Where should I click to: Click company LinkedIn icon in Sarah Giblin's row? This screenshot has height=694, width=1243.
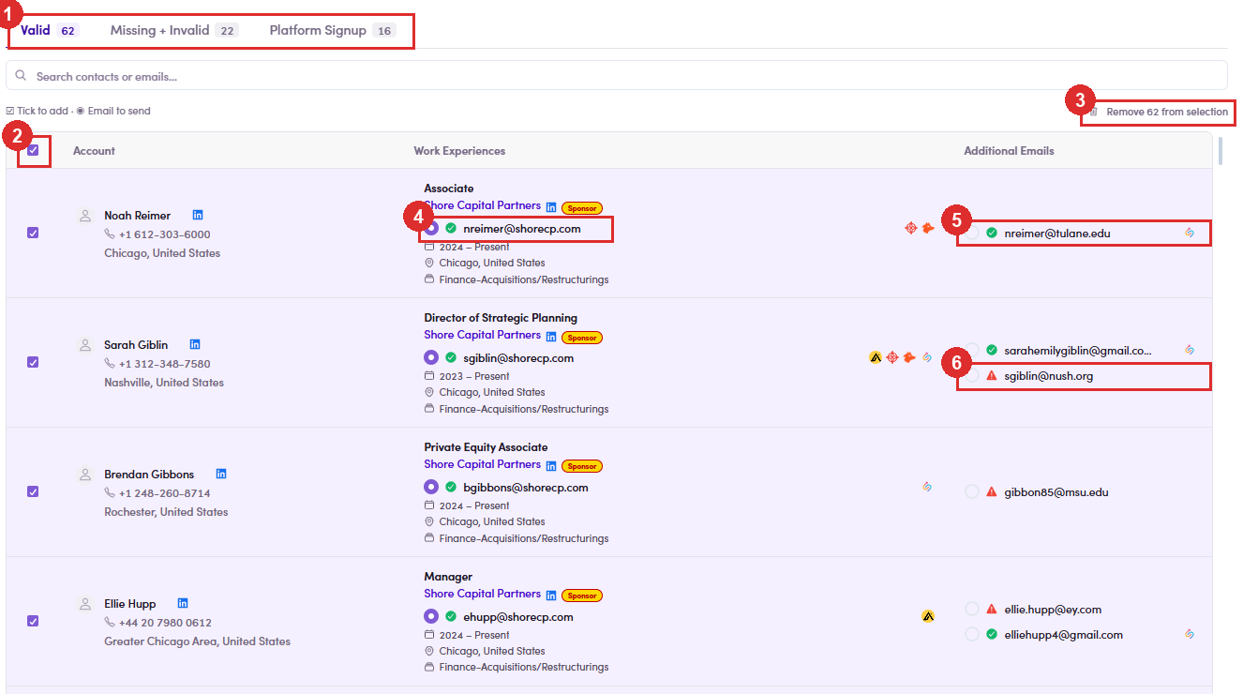pos(551,337)
